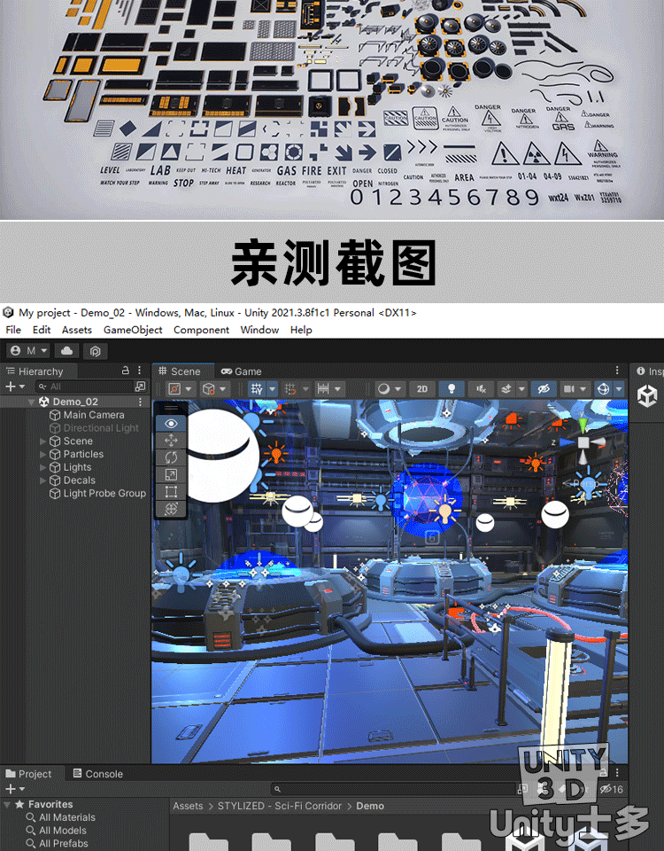
Task: Select All Models favorite search
Action: [62, 831]
